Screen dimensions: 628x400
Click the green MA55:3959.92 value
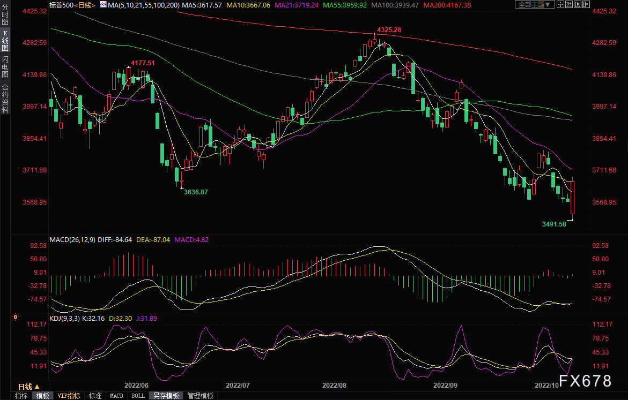pyautogui.click(x=345, y=5)
